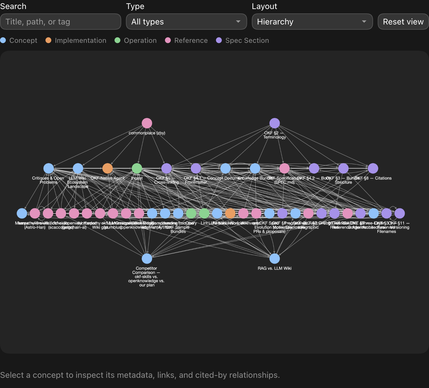Viewport: 429px width, 388px height.
Task: Select the commonplace (zby) node
Action: pyautogui.click(x=147, y=123)
